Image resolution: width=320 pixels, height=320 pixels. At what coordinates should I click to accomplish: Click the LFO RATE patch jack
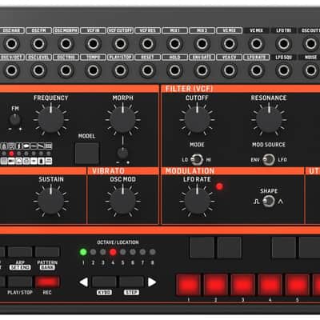256,70
